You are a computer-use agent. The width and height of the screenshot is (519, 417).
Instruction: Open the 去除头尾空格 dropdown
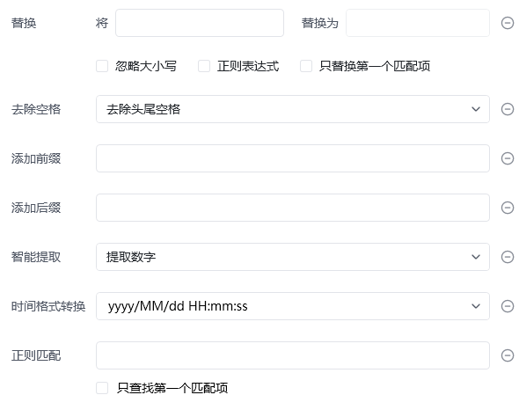tap(293, 109)
